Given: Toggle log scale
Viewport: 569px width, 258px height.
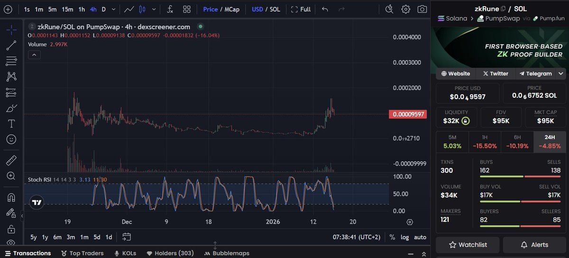Looking at the screenshot, I should click(404, 237).
